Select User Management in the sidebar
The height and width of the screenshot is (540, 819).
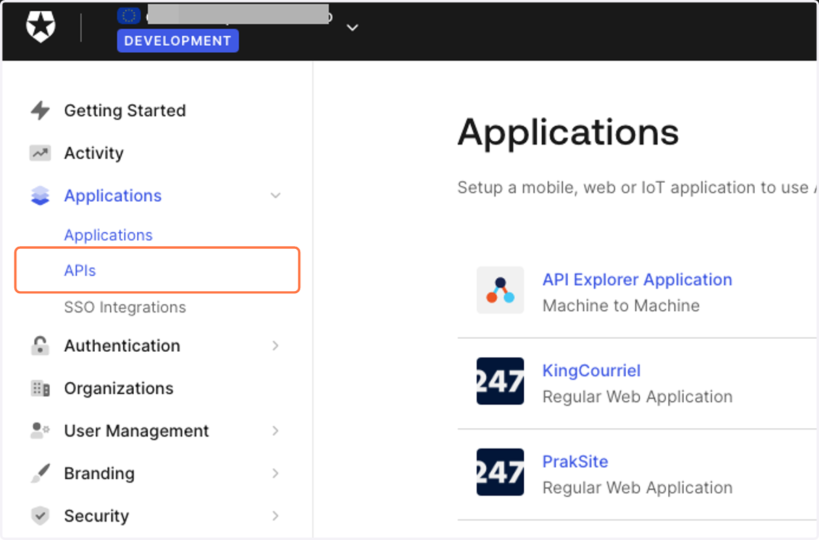[136, 431]
